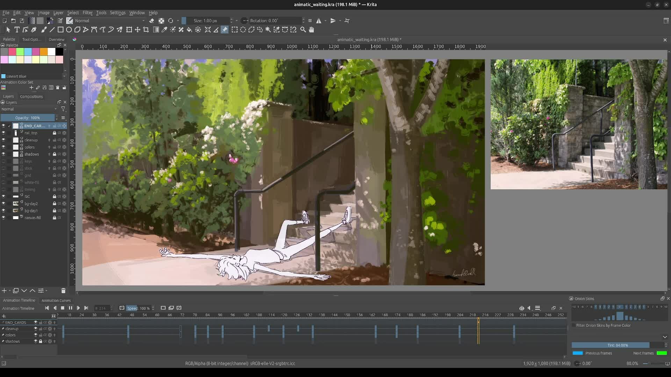Screen dimensions: 671x377
Task: Select the Fill bucket tool
Action: click(x=189, y=30)
